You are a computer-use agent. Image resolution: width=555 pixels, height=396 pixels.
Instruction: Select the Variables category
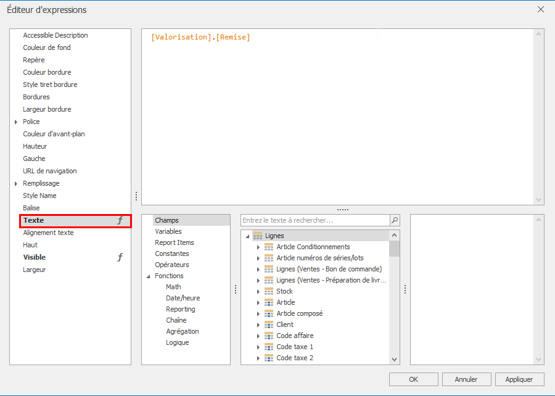click(168, 231)
